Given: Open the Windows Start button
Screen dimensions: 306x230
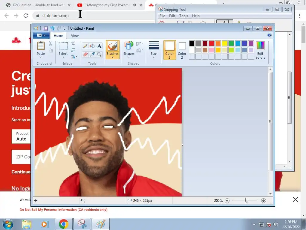Looking at the screenshot, I should coord(8,224).
